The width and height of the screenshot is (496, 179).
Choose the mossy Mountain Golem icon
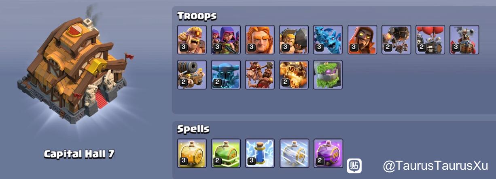(328, 75)
